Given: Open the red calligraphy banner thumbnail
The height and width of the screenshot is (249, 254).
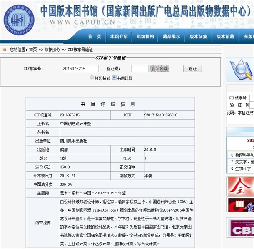Looking at the screenshot, I should (241, 187).
